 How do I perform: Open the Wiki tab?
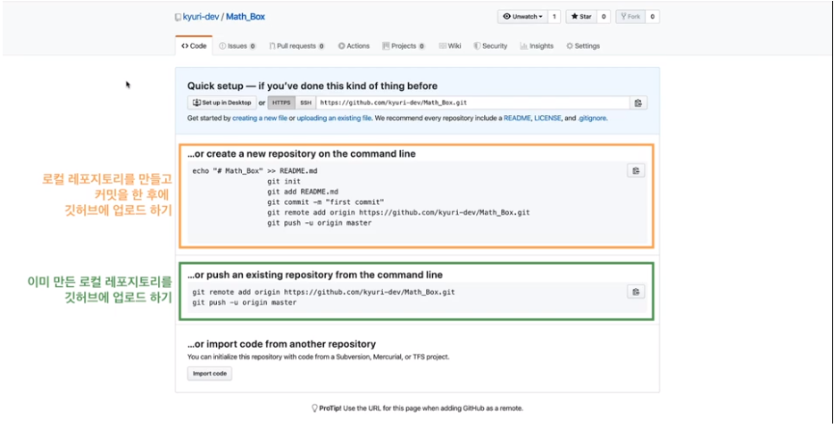[450, 45]
